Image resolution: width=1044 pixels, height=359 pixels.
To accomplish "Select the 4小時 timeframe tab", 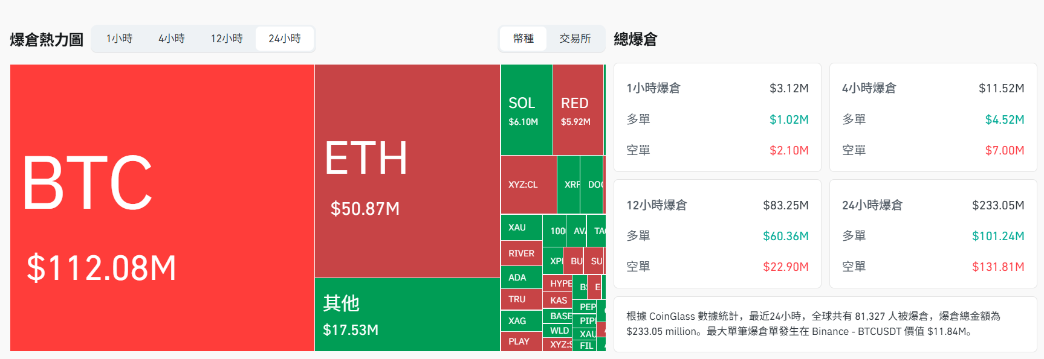I will [172, 39].
